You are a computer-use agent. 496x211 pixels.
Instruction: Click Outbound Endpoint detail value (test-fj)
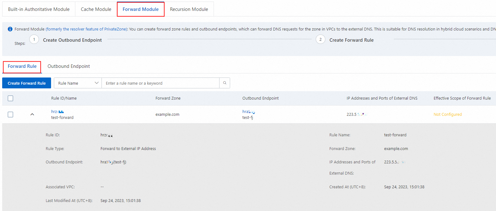113,162
